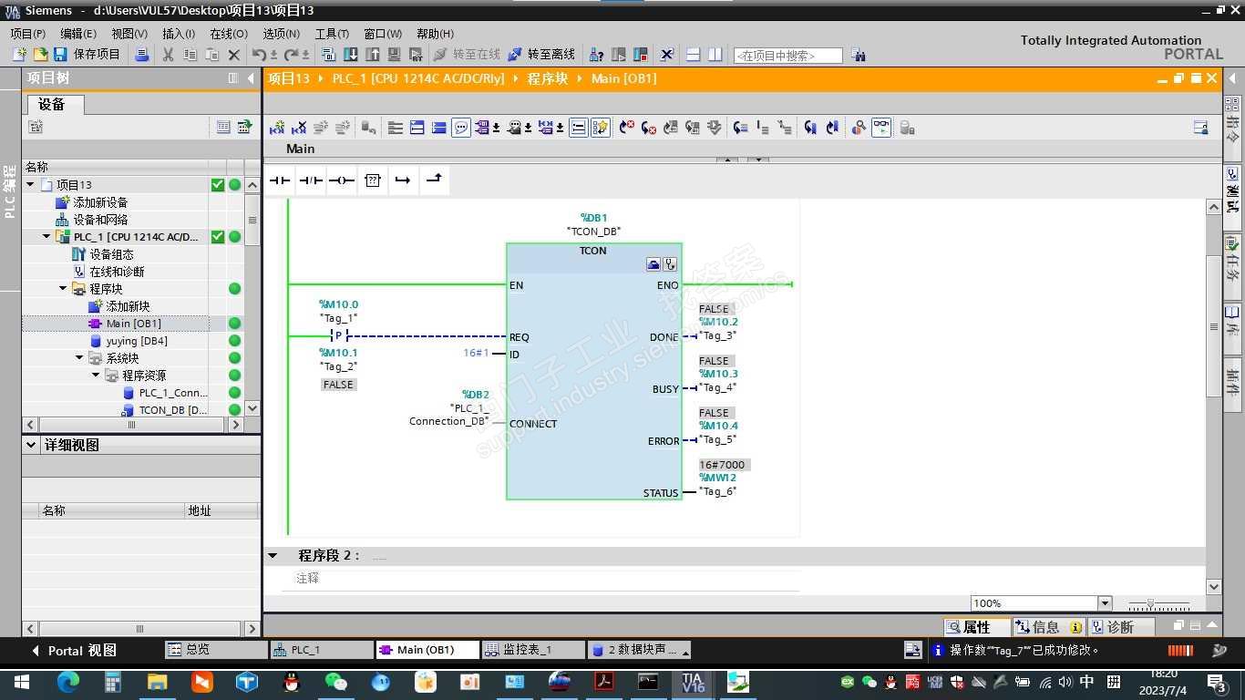This screenshot has height=700, width=1245.
Task: Collapse the 详细视图 panel
Action: [32, 445]
